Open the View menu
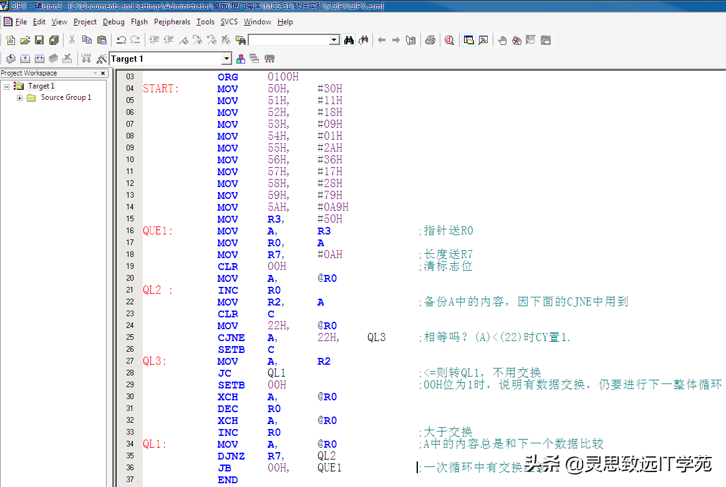The height and width of the screenshot is (487, 726). click(x=59, y=22)
